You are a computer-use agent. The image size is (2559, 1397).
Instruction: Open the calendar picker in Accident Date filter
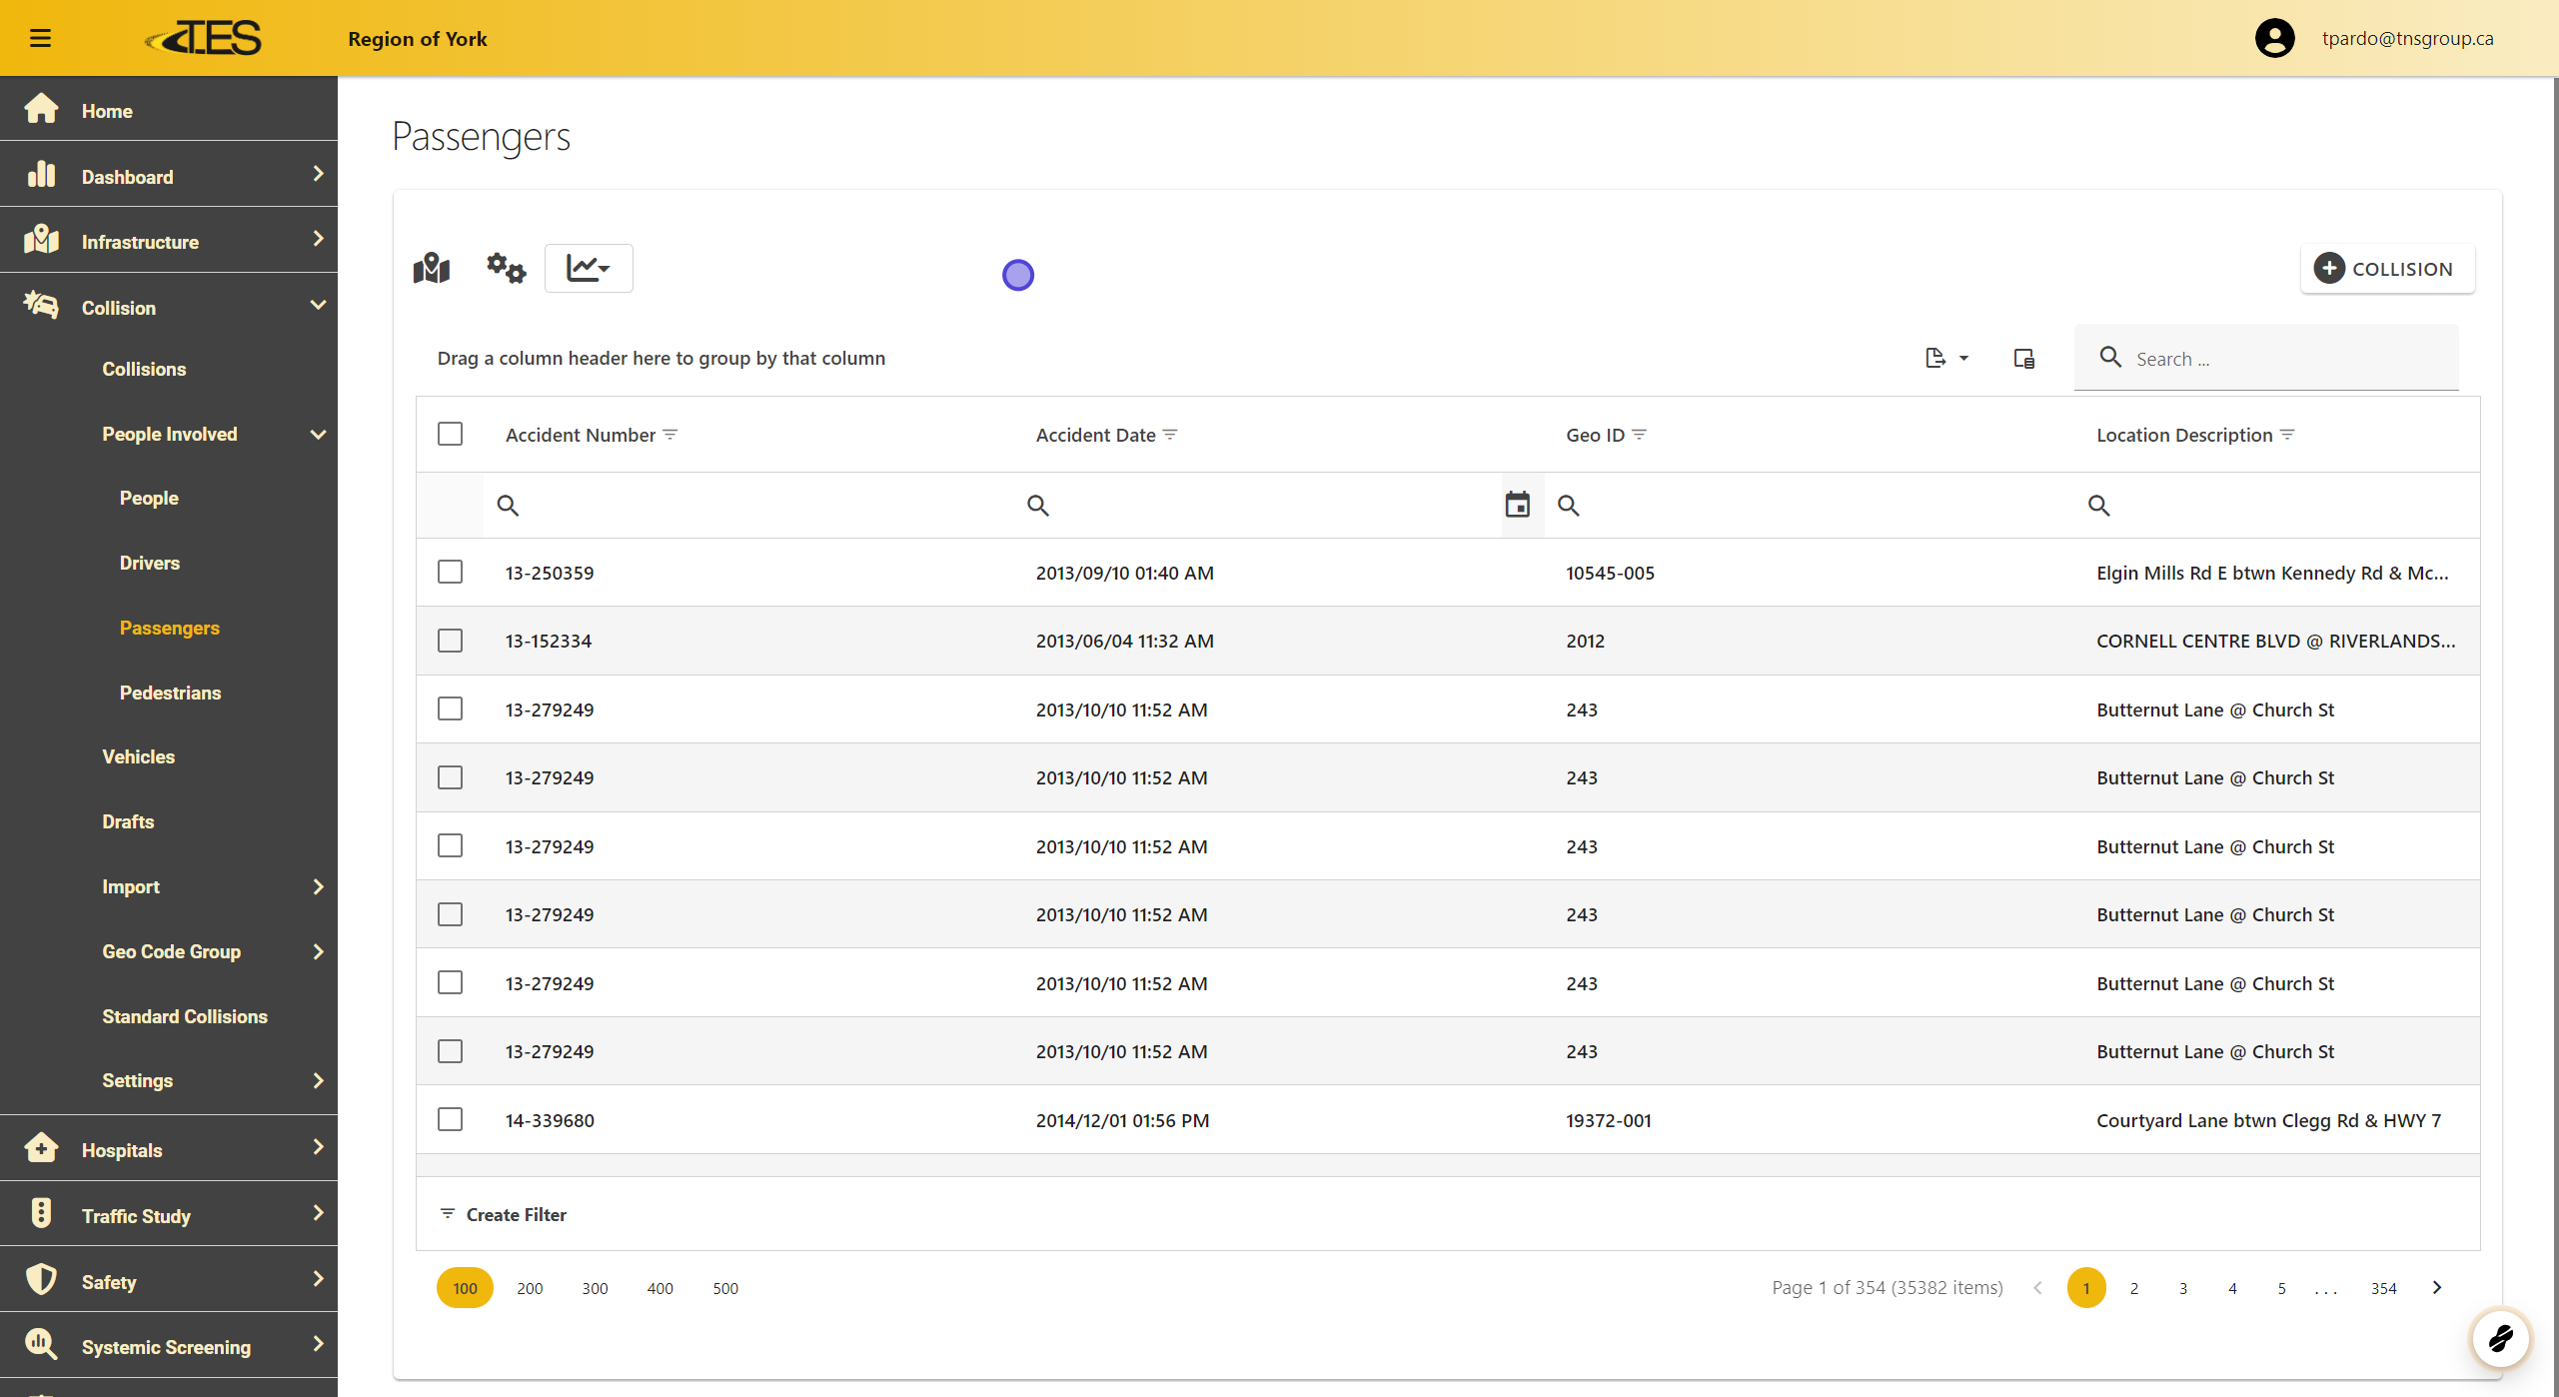(x=1517, y=505)
